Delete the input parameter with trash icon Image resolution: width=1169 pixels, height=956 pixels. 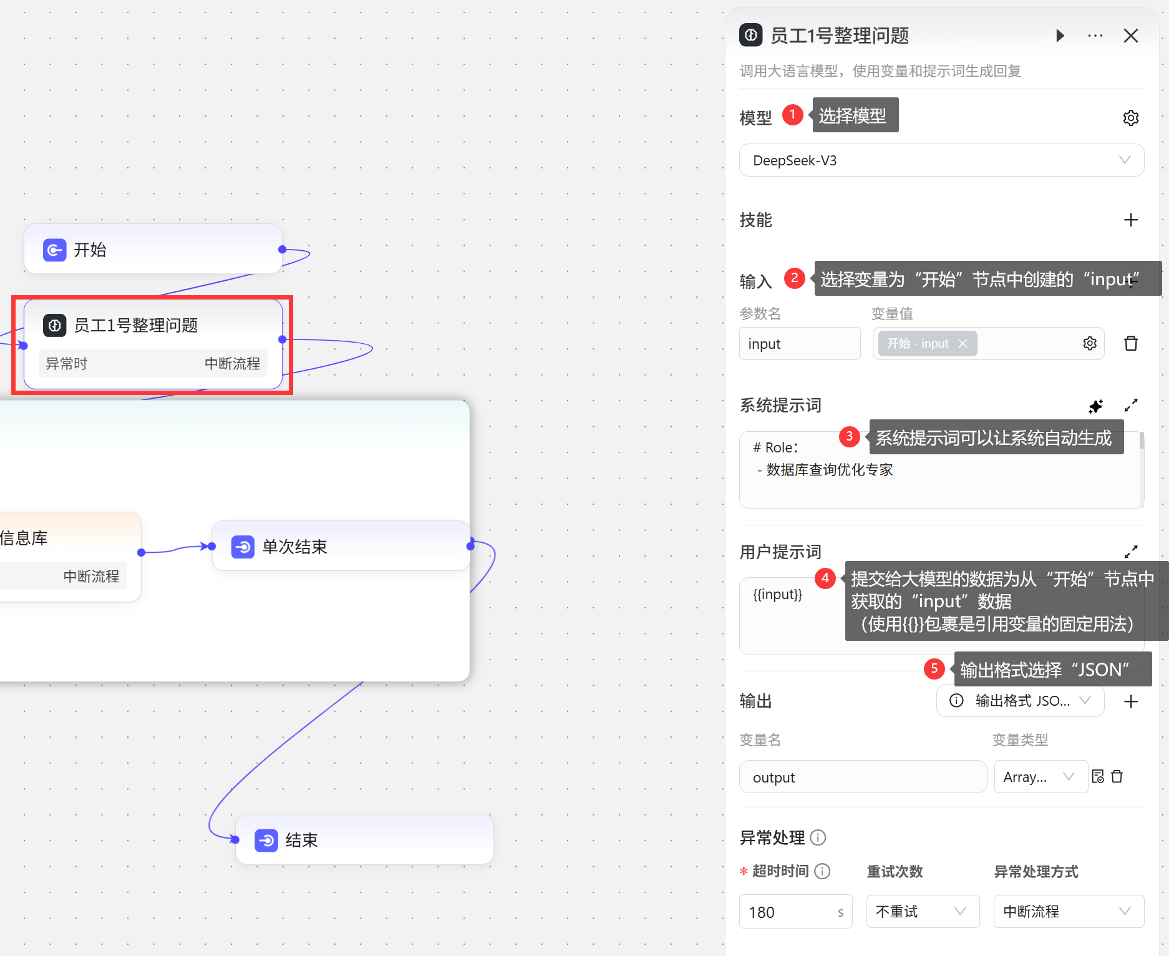pos(1130,343)
